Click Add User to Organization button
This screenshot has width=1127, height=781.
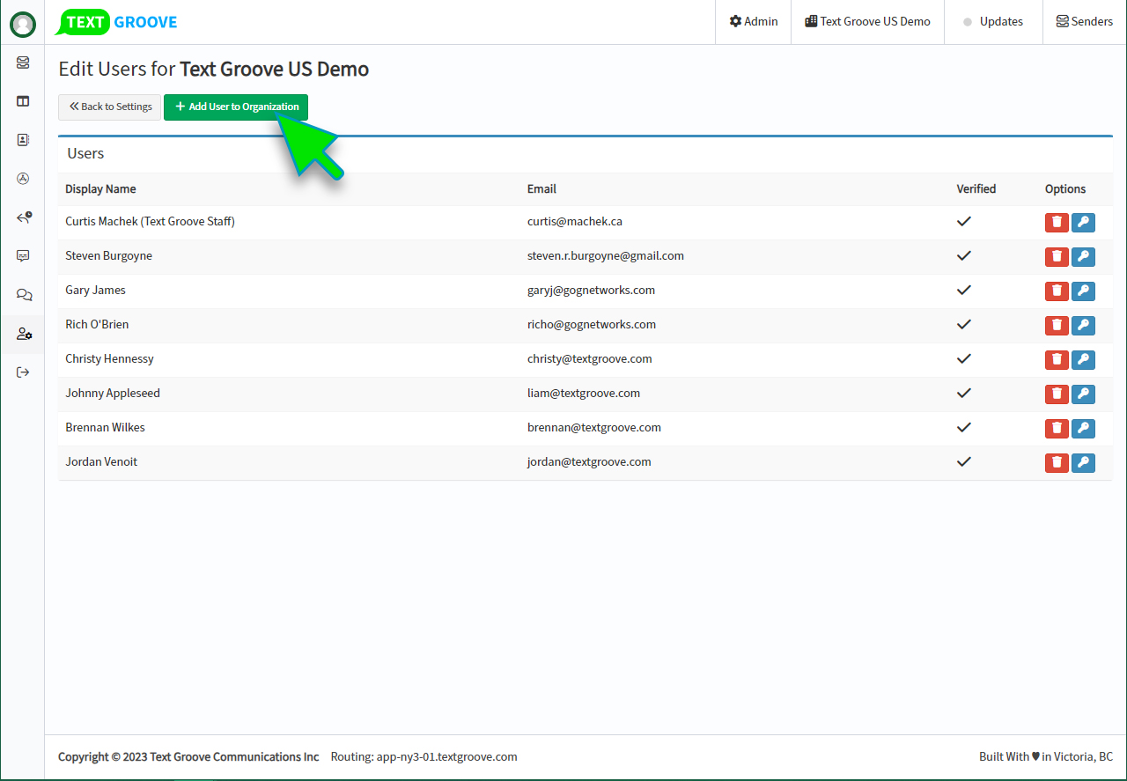click(236, 107)
